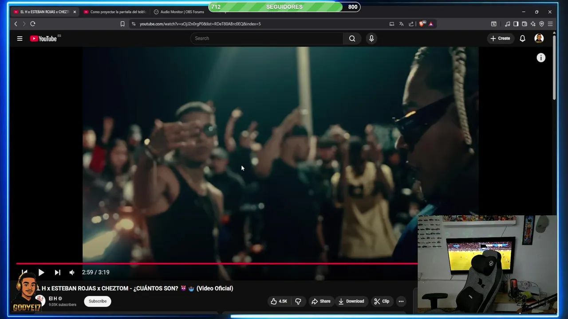Click the webcam overlay in the corner
Image resolution: width=568 pixels, height=319 pixels.
click(x=487, y=265)
